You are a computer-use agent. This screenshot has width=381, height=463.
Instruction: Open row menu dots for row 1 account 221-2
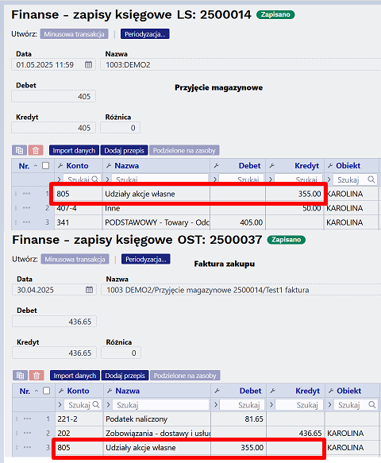(27, 419)
